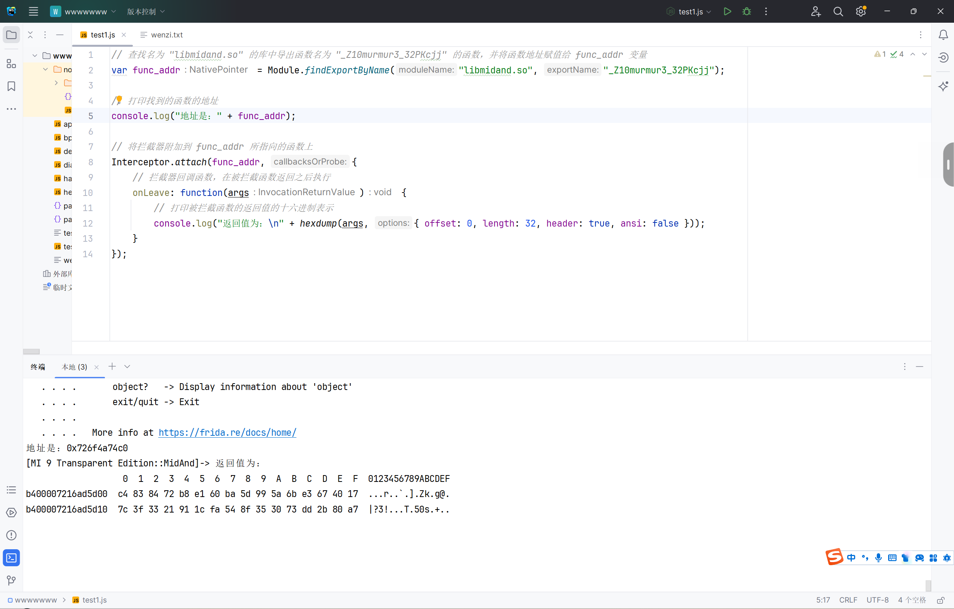The height and width of the screenshot is (609, 954).
Task: Open Search Everywhere magnifier
Action: [838, 11]
